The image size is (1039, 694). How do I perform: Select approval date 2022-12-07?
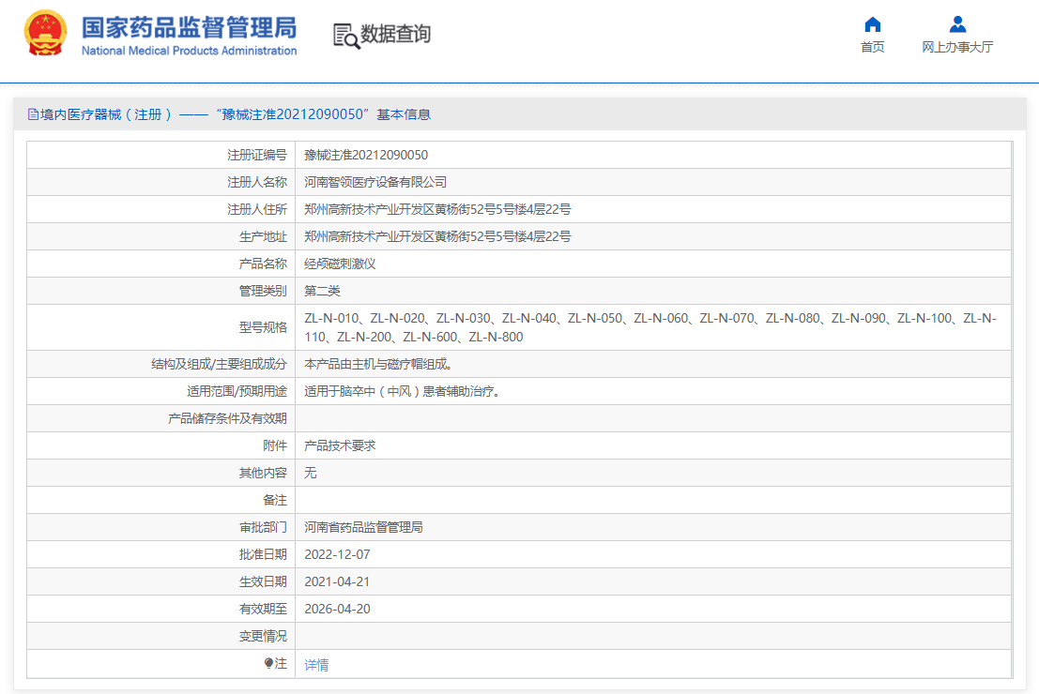click(337, 554)
